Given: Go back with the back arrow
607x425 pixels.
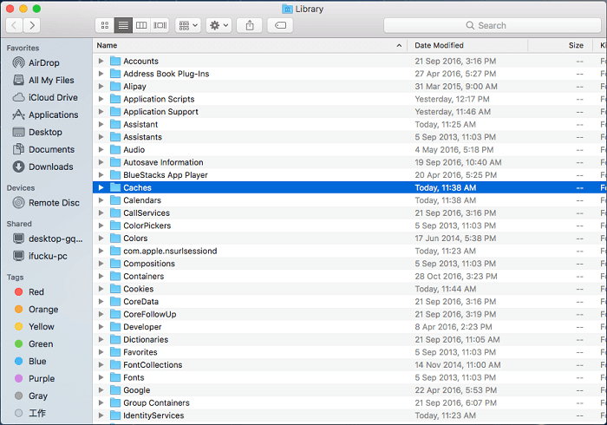Looking at the screenshot, I should (13, 26).
